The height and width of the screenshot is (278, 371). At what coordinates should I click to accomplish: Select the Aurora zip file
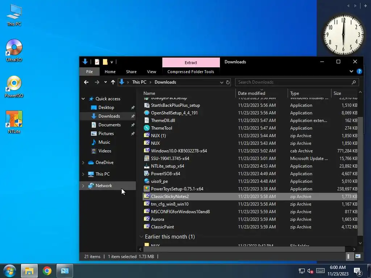(x=250, y=219)
